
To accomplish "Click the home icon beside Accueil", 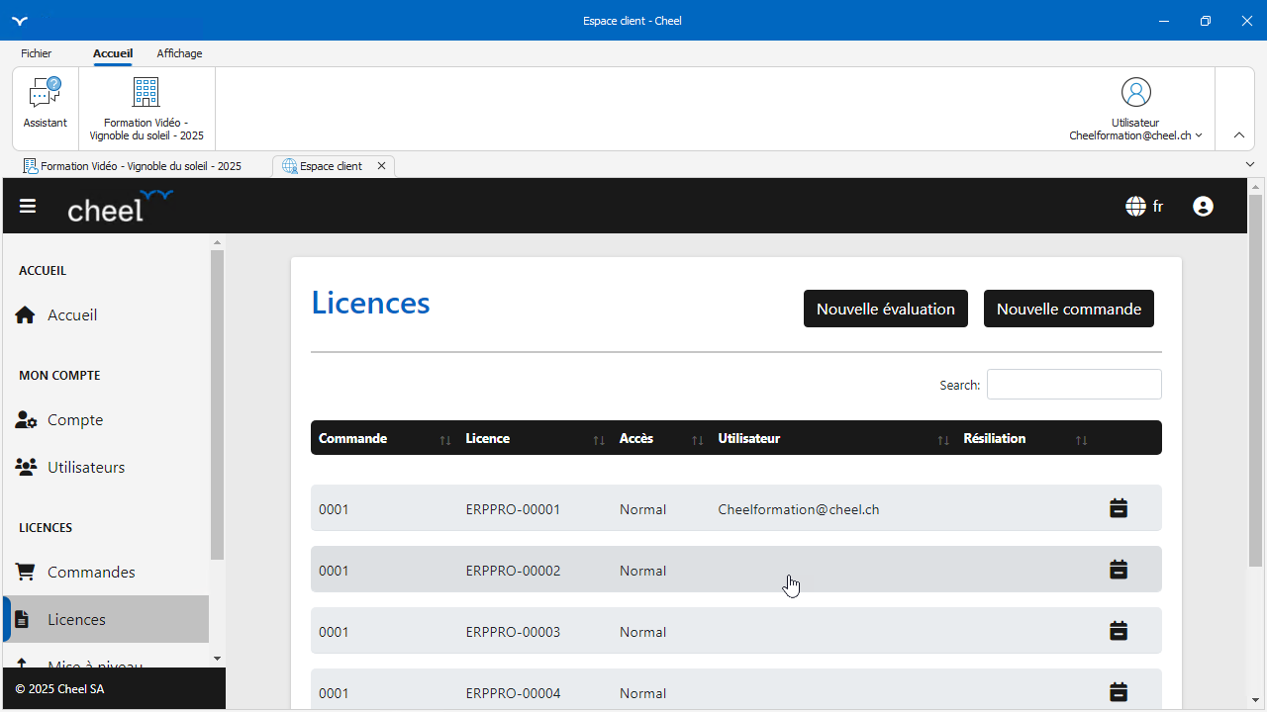I will coord(26,314).
